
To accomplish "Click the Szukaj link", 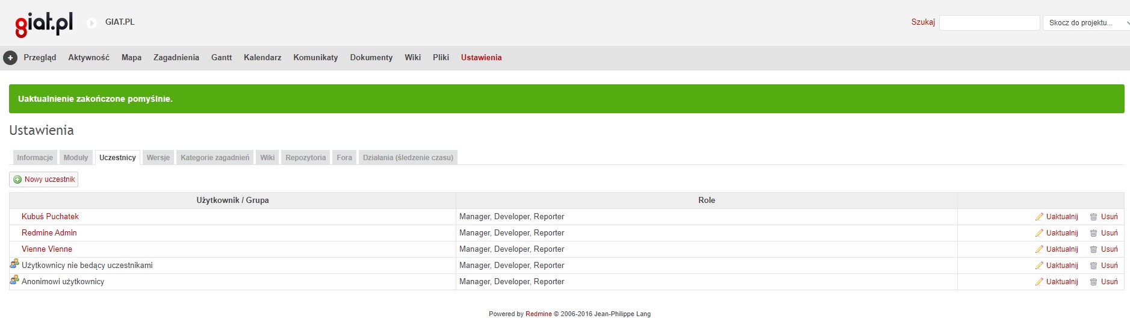I will pyautogui.click(x=923, y=22).
